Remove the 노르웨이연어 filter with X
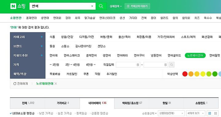The image size is (221, 117). tap(56, 84)
